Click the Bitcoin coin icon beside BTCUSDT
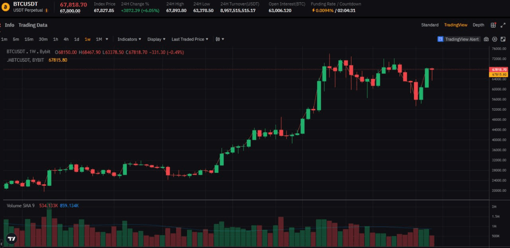 (x=6, y=7)
